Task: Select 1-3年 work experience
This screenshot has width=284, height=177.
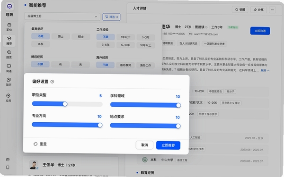Action: click(146, 37)
